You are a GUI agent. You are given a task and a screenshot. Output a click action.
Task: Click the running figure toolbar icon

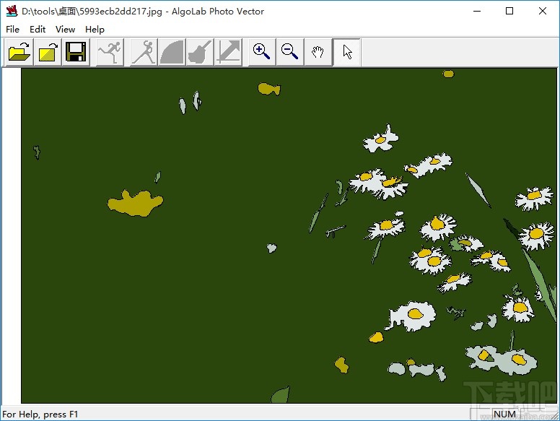(x=110, y=52)
